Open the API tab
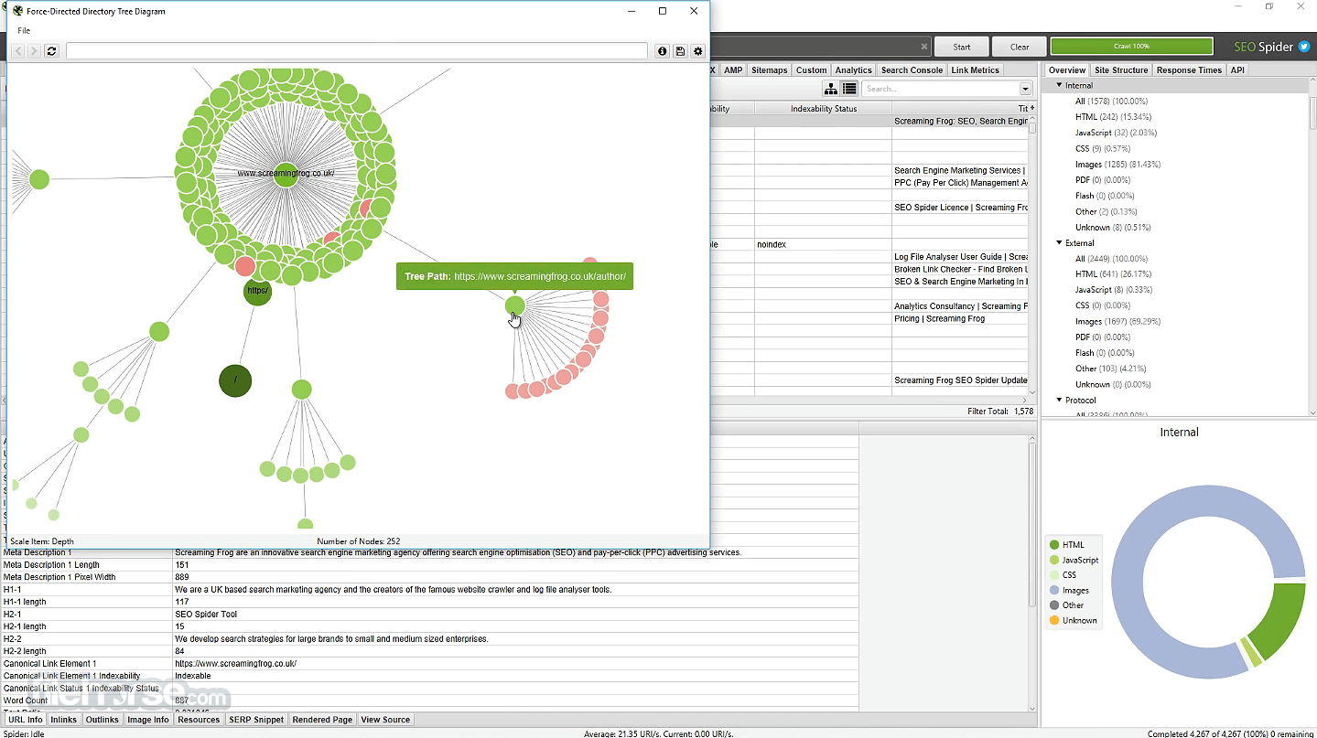The height and width of the screenshot is (738, 1317). click(1237, 70)
